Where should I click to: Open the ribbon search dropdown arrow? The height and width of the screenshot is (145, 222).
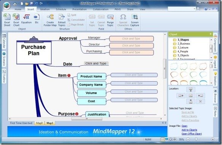(194, 9)
